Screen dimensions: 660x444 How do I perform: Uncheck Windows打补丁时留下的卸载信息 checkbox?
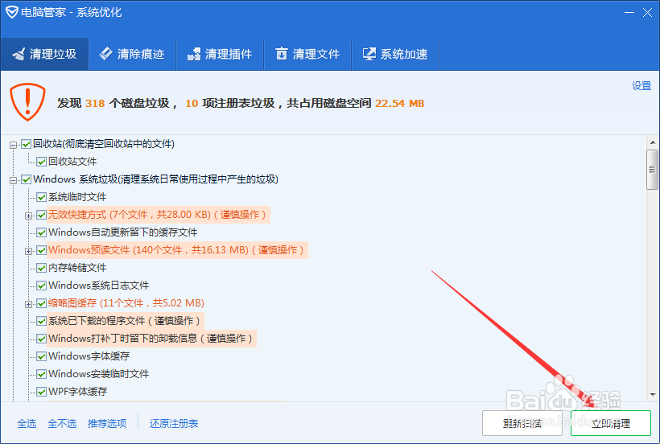coord(41,339)
